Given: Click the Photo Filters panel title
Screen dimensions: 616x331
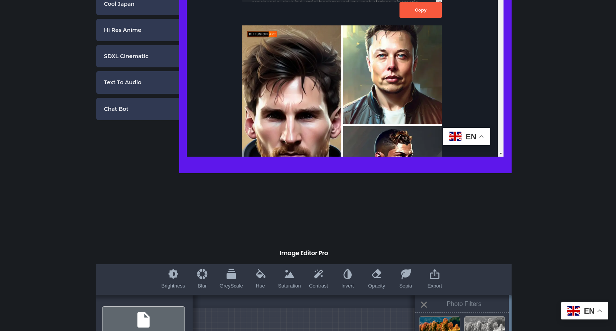Looking at the screenshot, I should (x=464, y=304).
